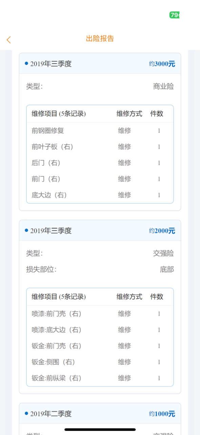Open the 约3000元 claim record header
The width and height of the screenshot is (200, 435).
[100, 64]
